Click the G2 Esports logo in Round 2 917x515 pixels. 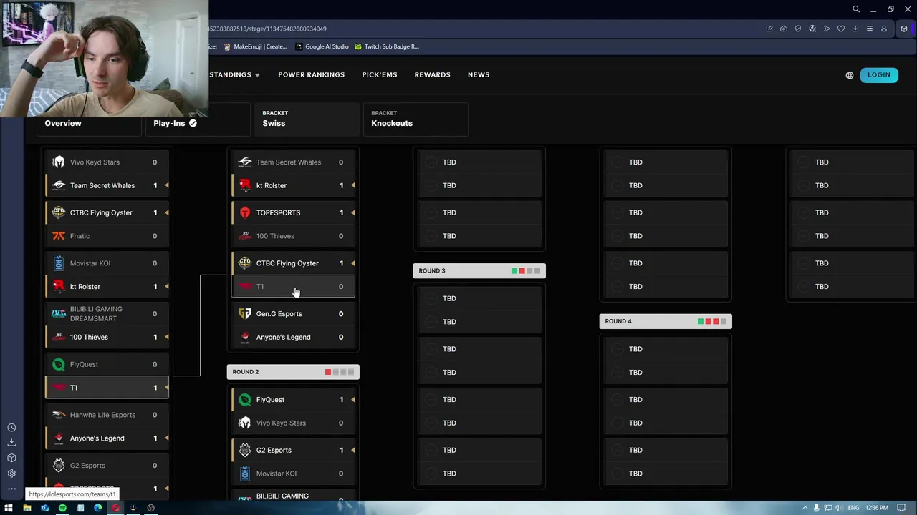click(245, 451)
